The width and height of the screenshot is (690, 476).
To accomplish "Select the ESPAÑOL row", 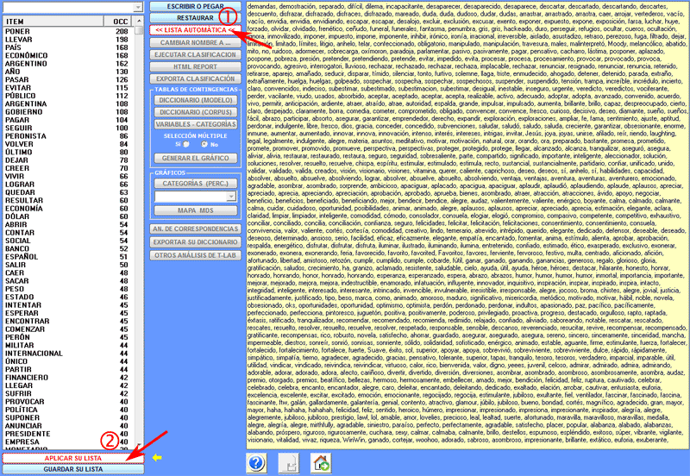I will (68, 256).
